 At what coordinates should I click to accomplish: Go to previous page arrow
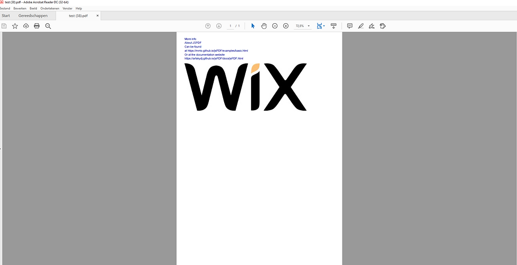pos(208,26)
